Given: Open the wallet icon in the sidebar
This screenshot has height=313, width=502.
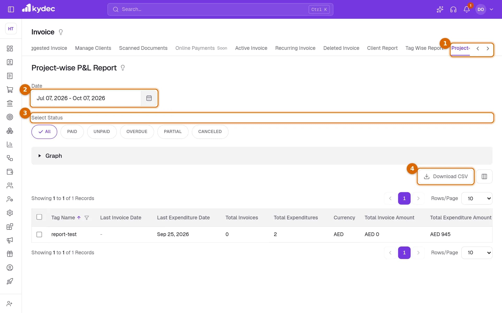Looking at the screenshot, I should [x=10, y=172].
